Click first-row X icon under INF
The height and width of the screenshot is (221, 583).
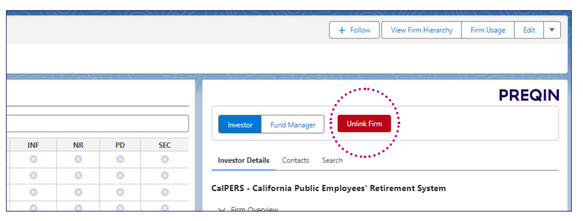(x=33, y=159)
